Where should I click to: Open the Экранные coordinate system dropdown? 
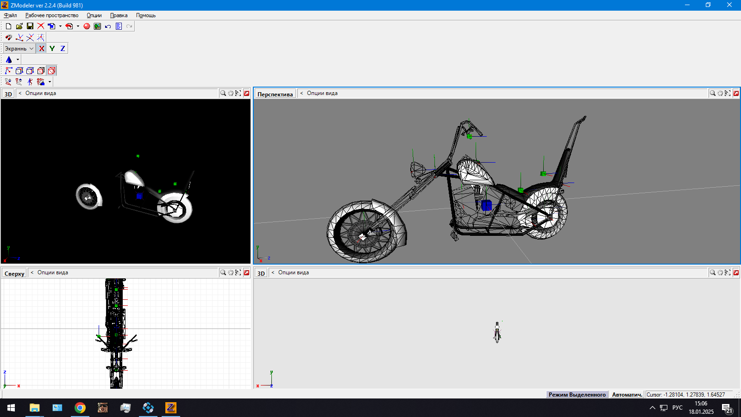(x=19, y=49)
